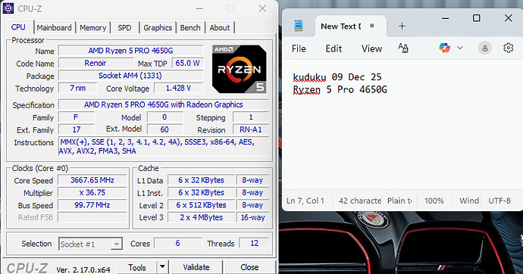Click the Ext. Model value 60
The image size is (523, 274).
click(x=164, y=129)
